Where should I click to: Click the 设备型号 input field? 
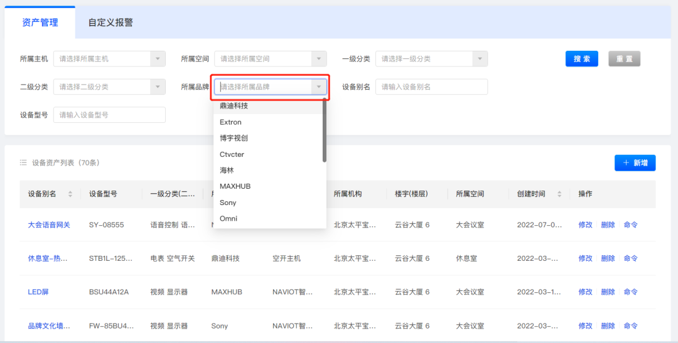point(109,115)
